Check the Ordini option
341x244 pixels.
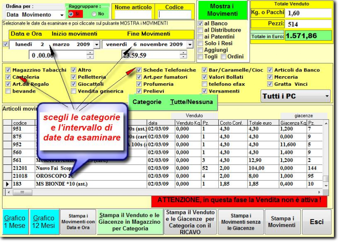(x=223, y=57)
